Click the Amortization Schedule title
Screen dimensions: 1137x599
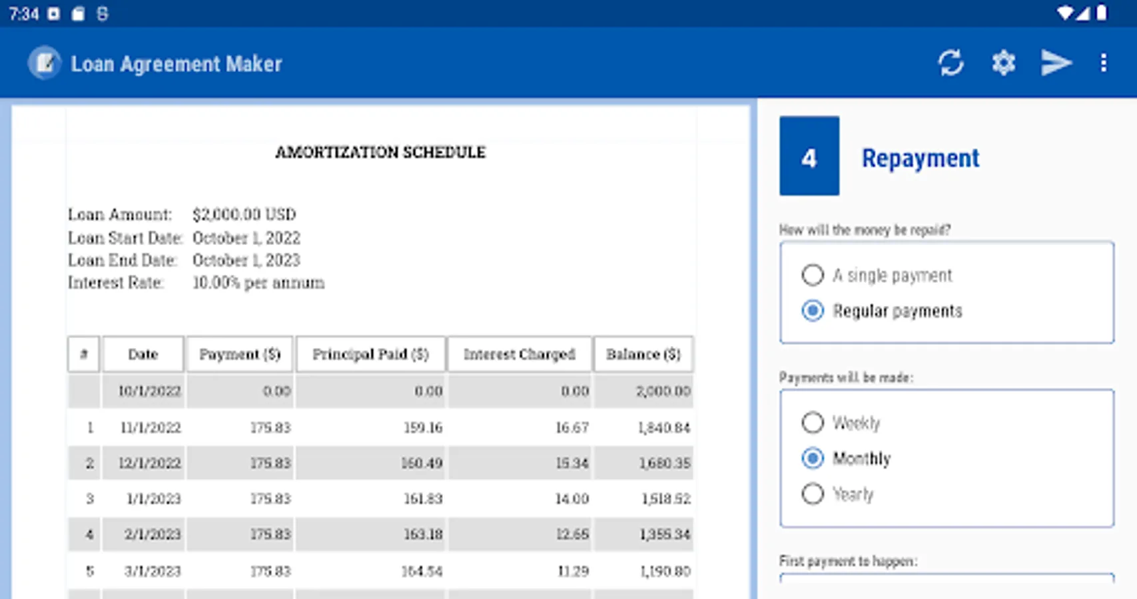(380, 152)
